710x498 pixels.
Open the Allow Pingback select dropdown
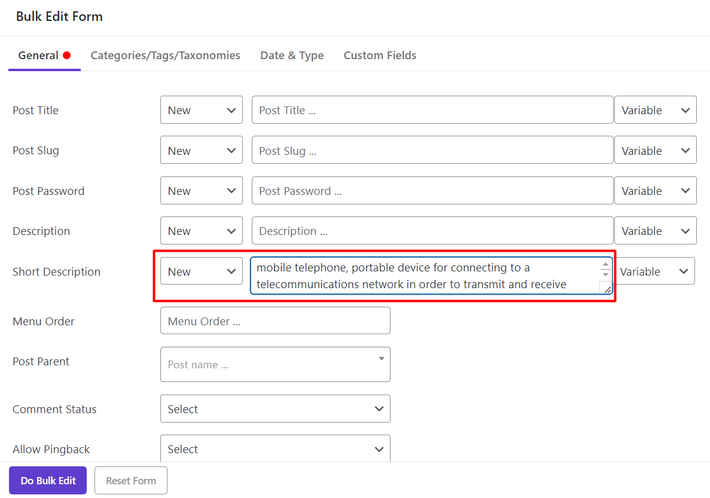click(275, 449)
